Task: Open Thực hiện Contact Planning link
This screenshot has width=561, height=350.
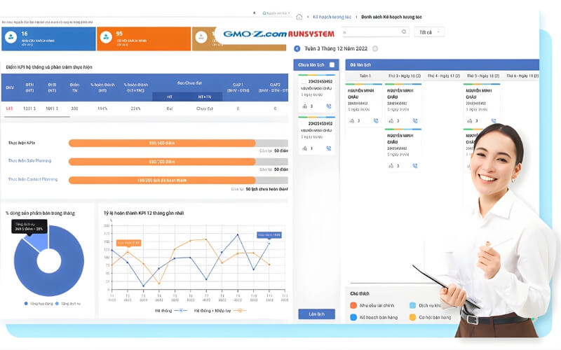Action: 33,179
